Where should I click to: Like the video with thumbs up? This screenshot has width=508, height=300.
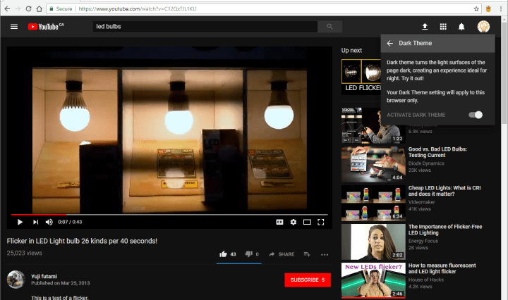(224, 254)
